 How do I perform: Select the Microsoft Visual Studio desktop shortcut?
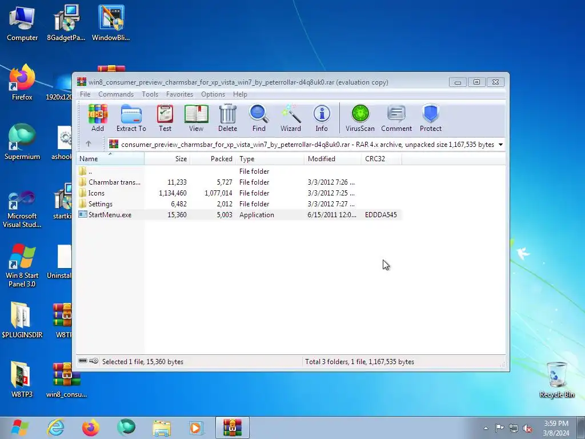coord(22,209)
